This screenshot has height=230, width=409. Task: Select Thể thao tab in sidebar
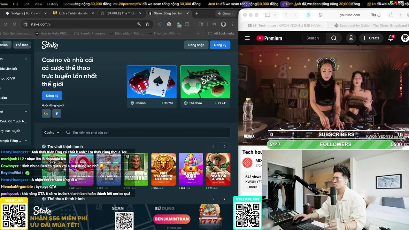(x=22, y=45)
